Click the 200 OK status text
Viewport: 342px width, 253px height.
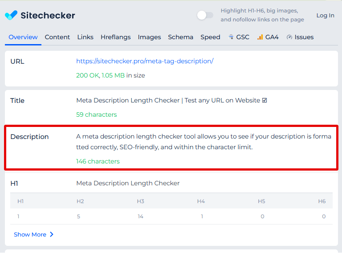pos(87,75)
